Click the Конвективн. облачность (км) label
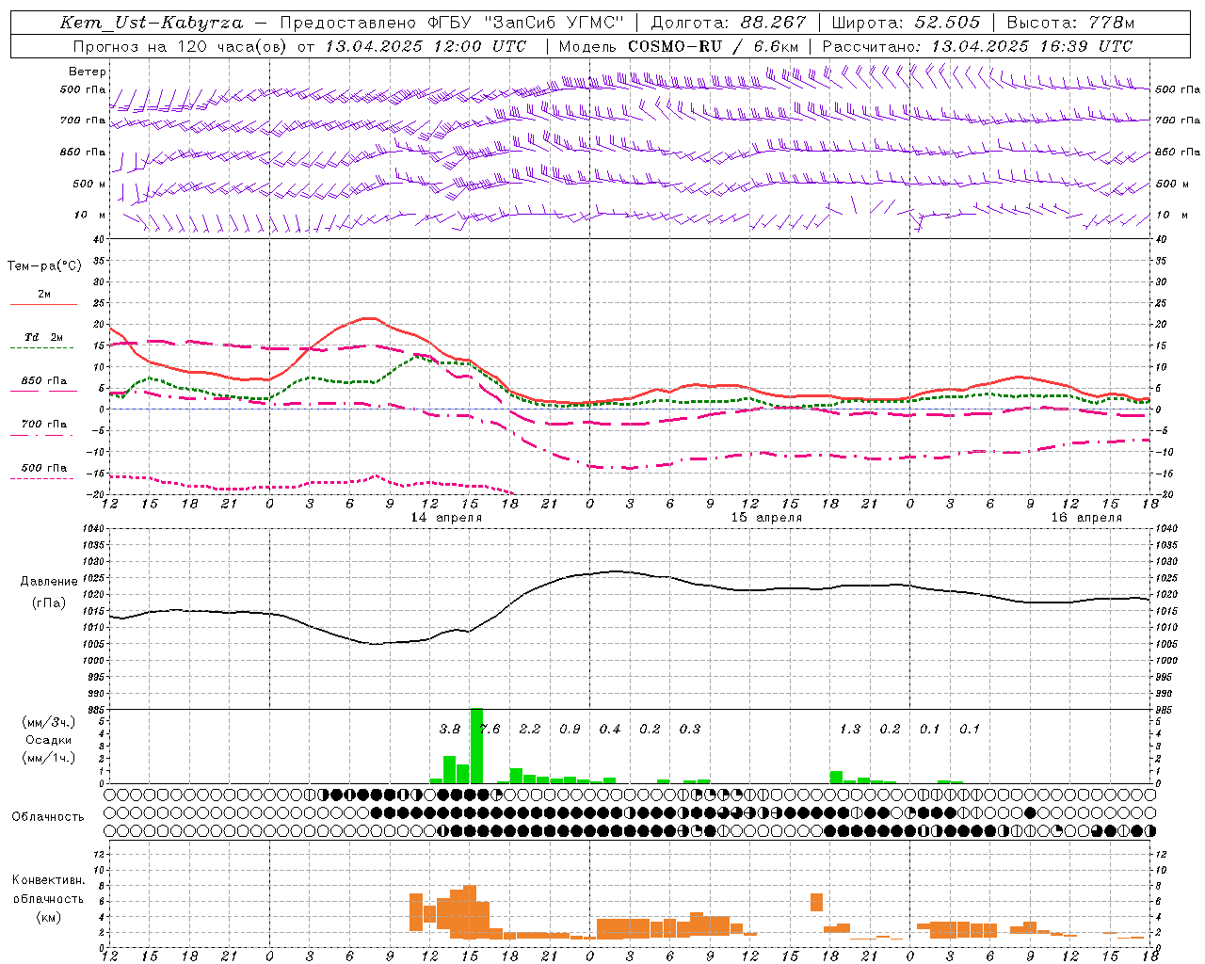The image size is (1205, 964). tap(48, 898)
